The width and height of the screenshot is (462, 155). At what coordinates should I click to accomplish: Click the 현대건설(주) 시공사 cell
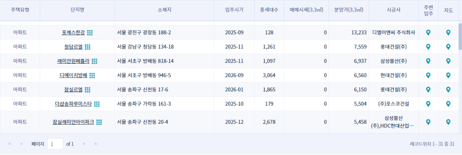(394, 75)
